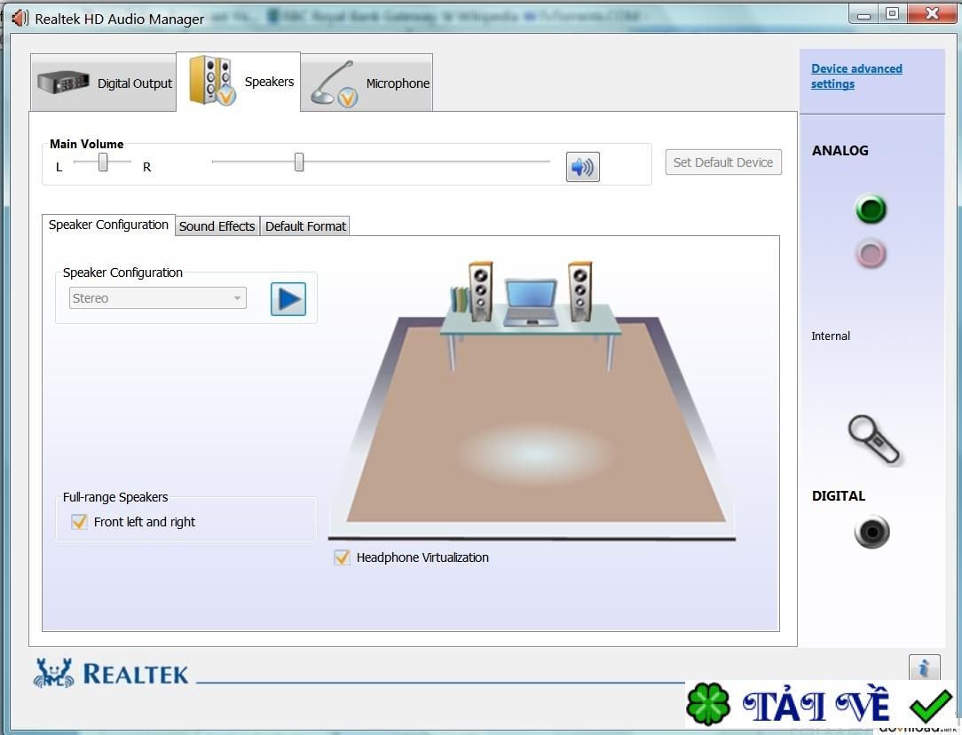Open the Digital Output device icon

pyautogui.click(x=62, y=83)
